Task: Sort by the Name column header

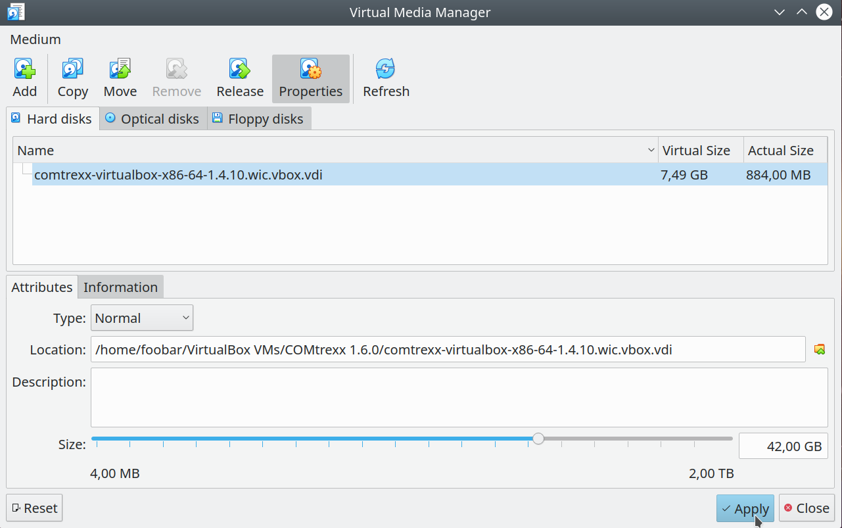Action: click(x=336, y=151)
